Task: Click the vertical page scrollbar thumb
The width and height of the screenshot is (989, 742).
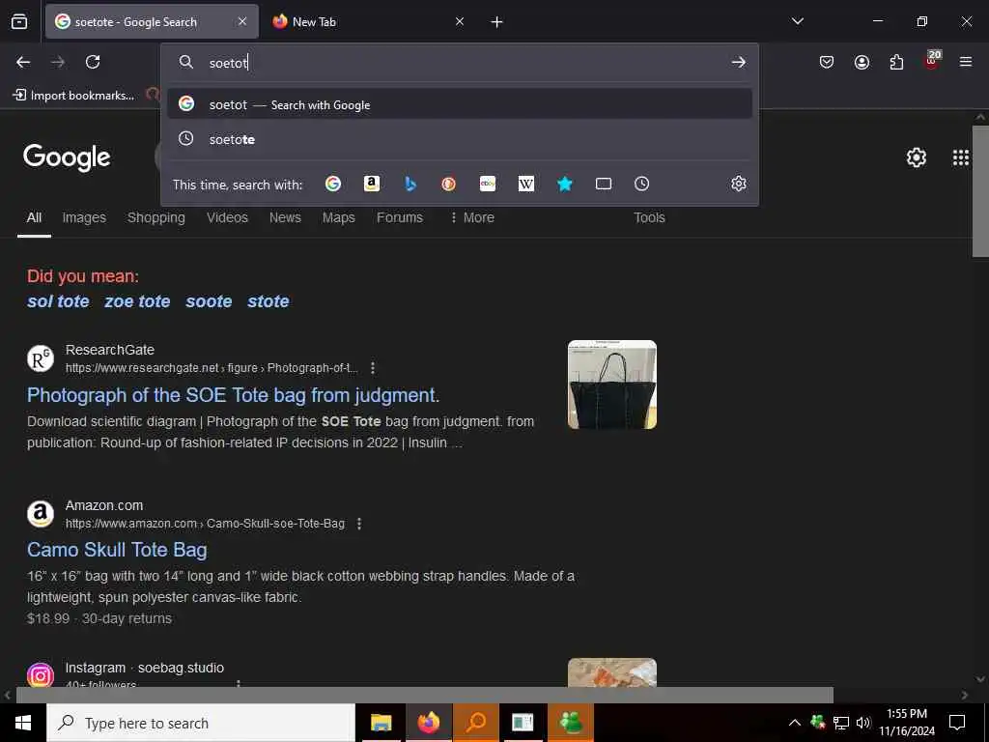Action: coord(980,191)
